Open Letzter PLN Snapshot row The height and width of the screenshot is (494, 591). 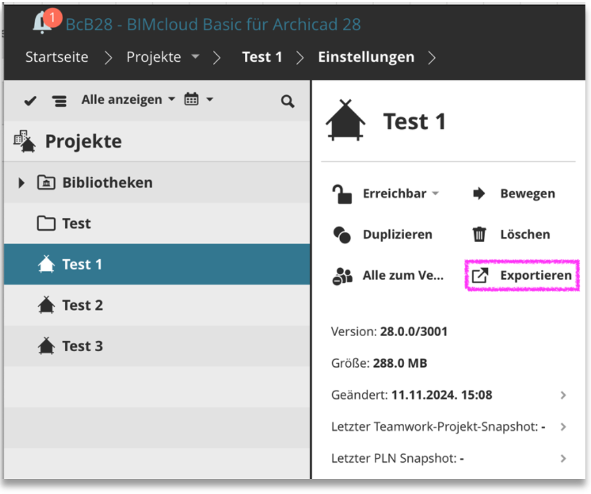coord(449,458)
